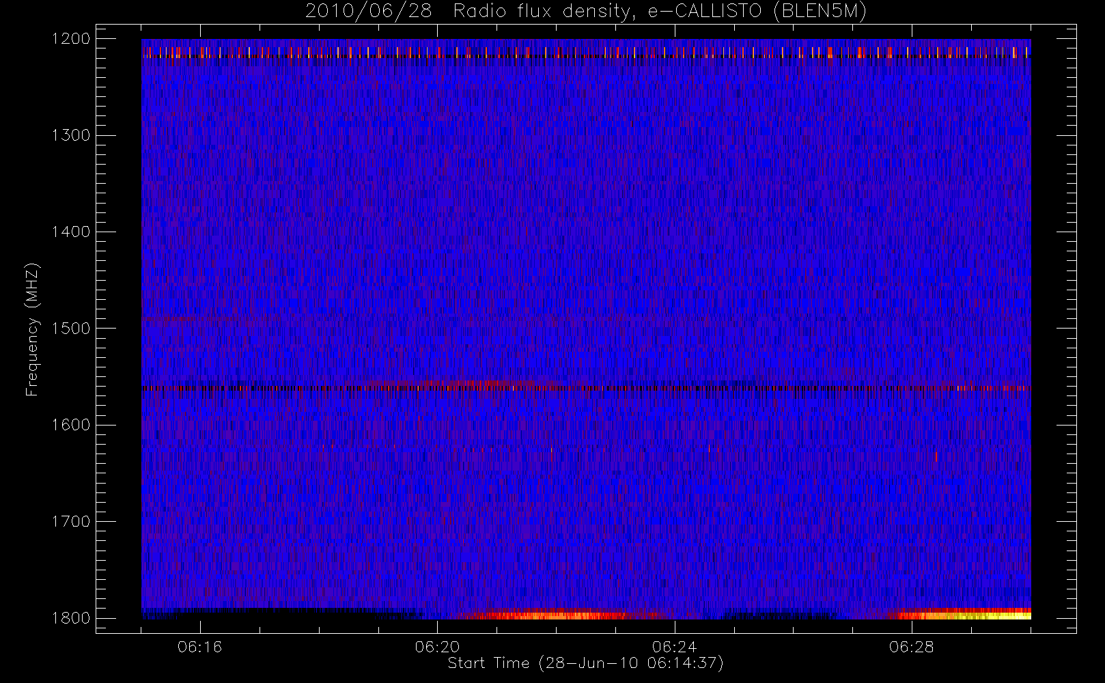
Task: Click the 06:20 time tick label
Action: click(x=437, y=647)
